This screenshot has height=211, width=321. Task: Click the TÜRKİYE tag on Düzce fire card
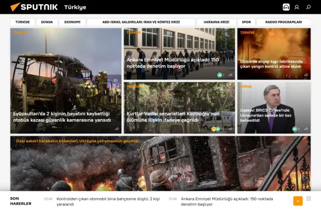pos(247,33)
